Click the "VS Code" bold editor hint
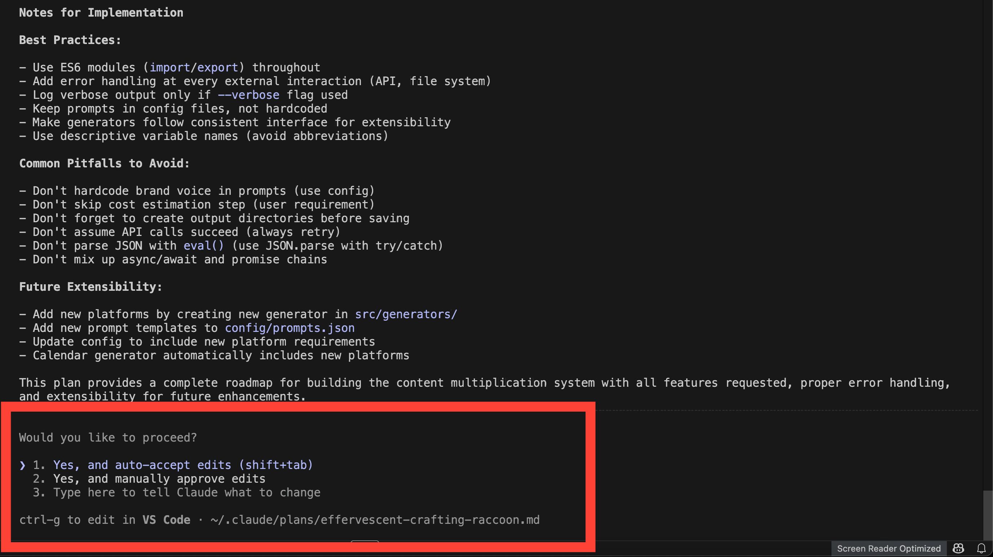993x557 pixels. click(x=166, y=520)
